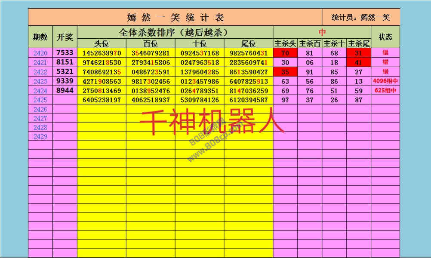Click the 嫣然一笑统计表 title cell
This screenshot has height=258, width=431.
(x=175, y=17)
